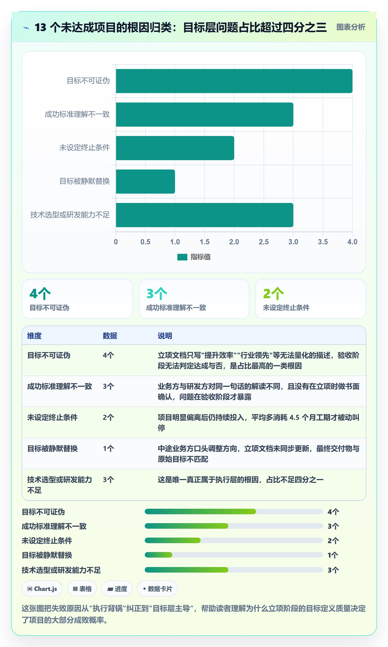This screenshot has width=388, height=647.
Task: Click the 技术选型或研发能力不足 progress bar
Action: (234, 570)
